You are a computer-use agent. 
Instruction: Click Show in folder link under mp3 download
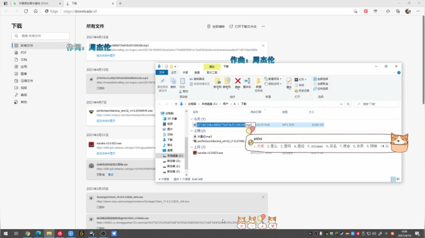[x=106, y=55]
